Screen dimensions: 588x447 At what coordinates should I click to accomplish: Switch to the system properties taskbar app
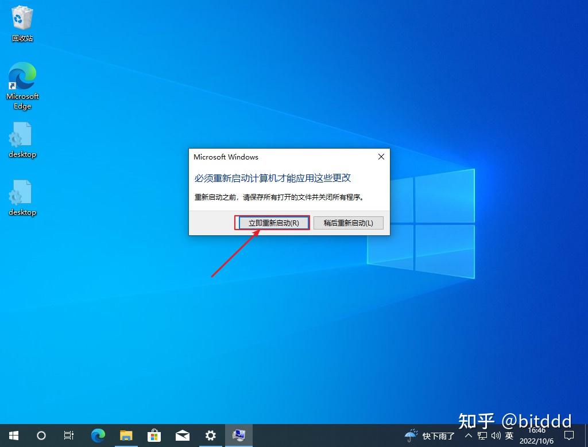(238, 436)
